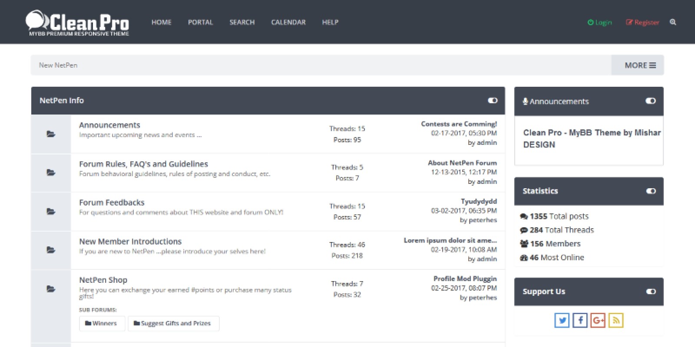
Task: Click 'by admin' under Lorem ipsum post
Action: (x=482, y=259)
